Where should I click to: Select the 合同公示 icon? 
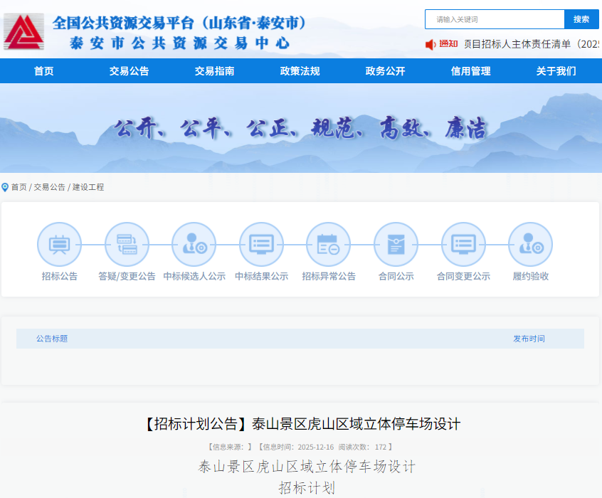396,245
